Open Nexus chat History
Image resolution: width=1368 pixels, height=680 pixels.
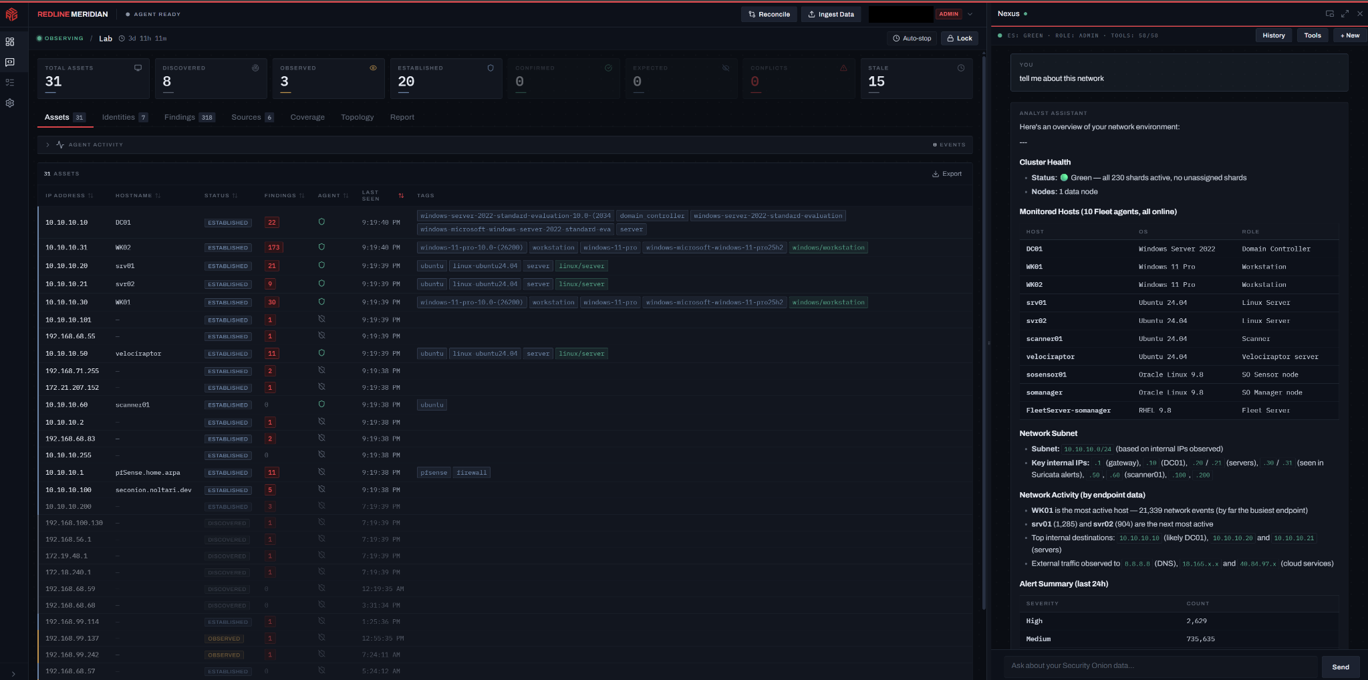(1274, 35)
